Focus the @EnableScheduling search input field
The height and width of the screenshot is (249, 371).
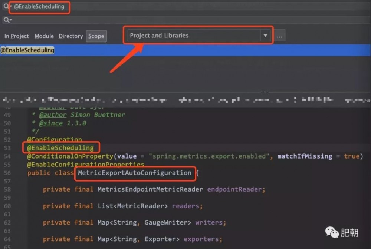(189, 6)
